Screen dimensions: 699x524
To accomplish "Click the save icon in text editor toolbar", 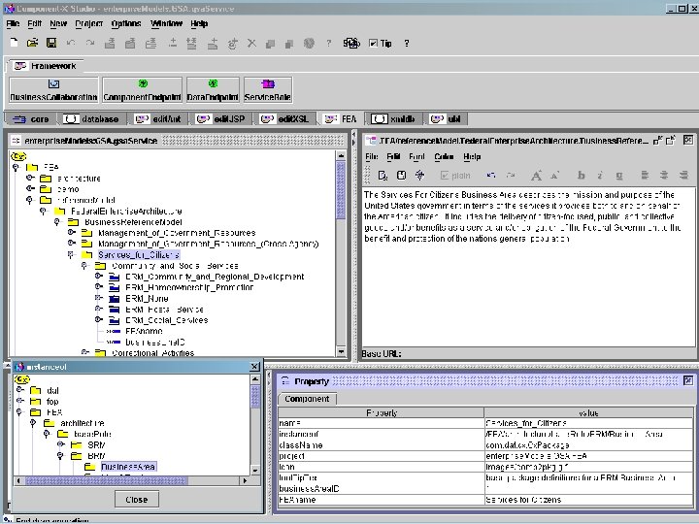I will click(401, 176).
